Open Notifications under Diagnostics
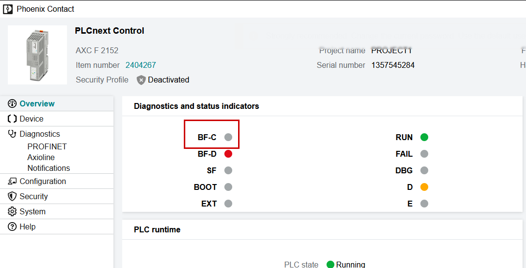Screen dimensions: 526x268 (x=48, y=168)
